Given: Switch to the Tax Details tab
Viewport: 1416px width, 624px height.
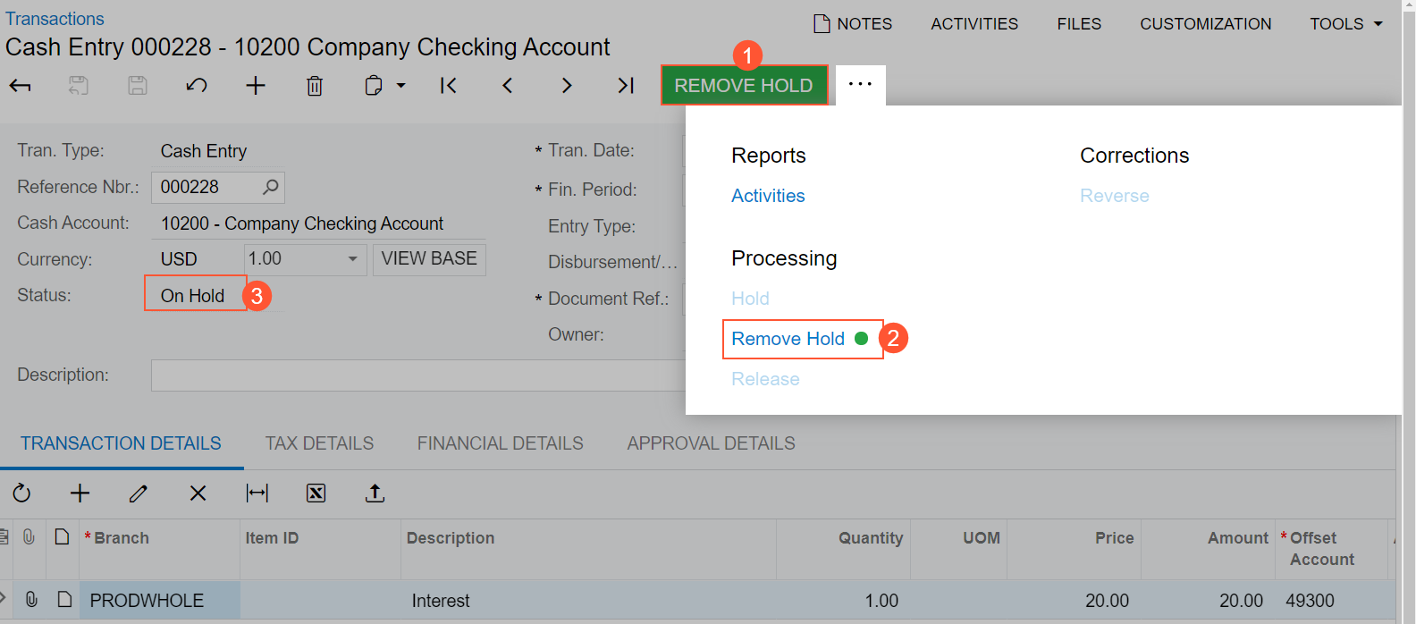Looking at the screenshot, I should click(319, 443).
